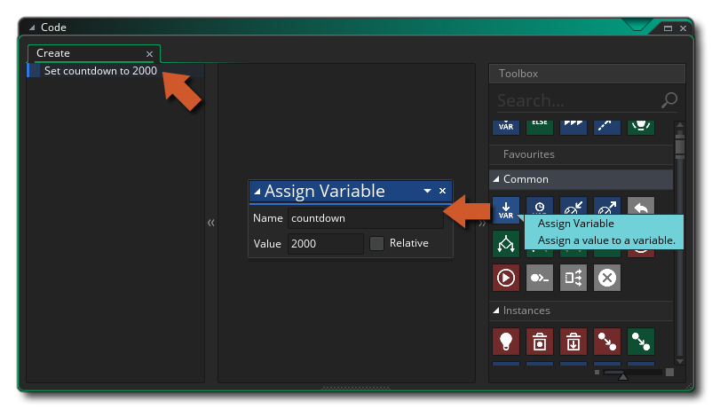Choose the globe with outward arrow icon
Image resolution: width=712 pixels, height=409 pixels.
tap(606, 206)
